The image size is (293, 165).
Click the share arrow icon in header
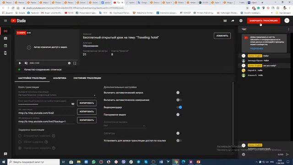tap(233, 21)
